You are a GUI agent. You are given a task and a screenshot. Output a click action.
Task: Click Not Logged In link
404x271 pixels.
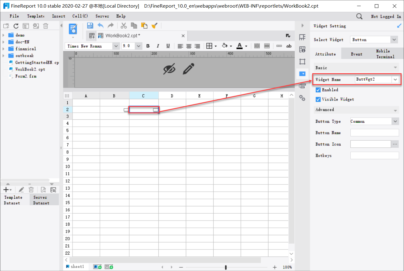click(386, 16)
